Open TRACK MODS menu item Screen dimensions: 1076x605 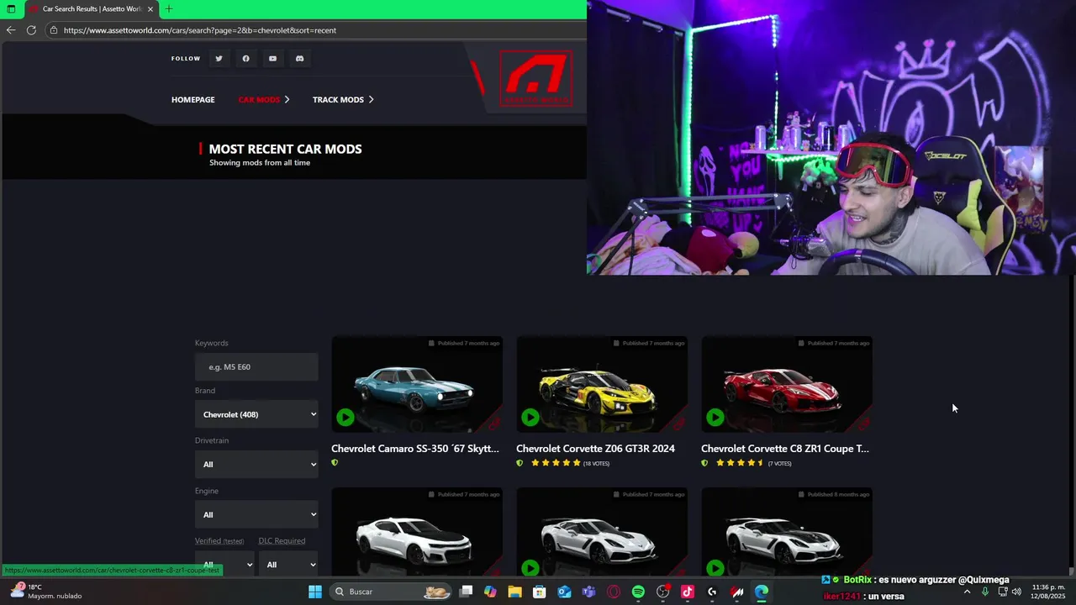coord(338,99)
